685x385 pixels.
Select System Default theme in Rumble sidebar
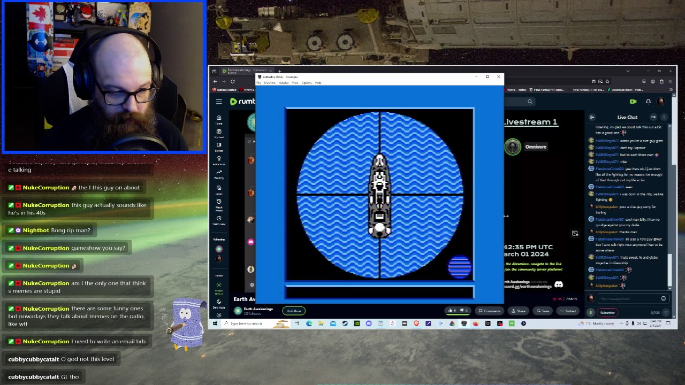tap(219, 289)
